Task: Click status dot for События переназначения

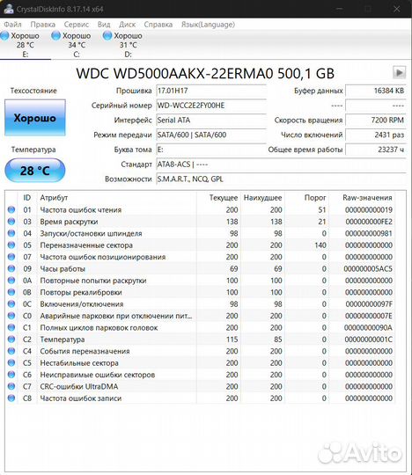Action: (x=11, y=351)
